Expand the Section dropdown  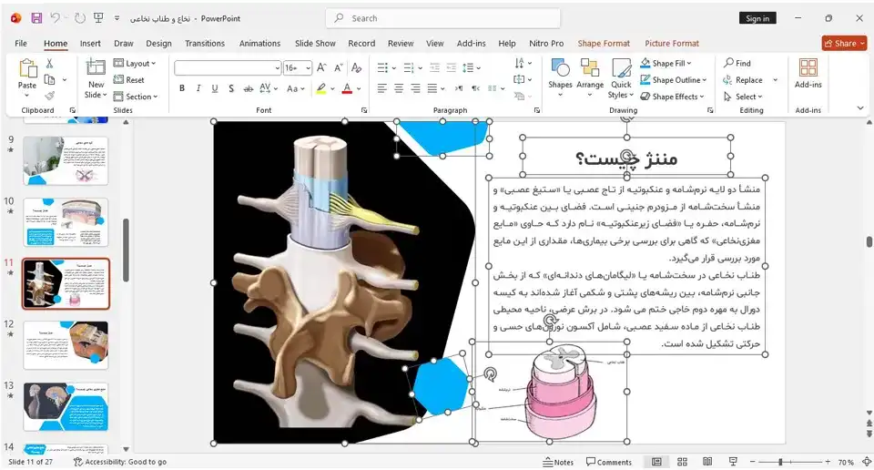click(136, 97)
